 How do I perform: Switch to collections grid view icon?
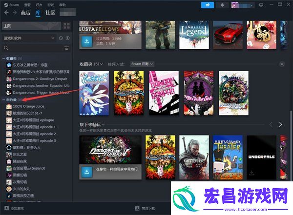point(66,26)
